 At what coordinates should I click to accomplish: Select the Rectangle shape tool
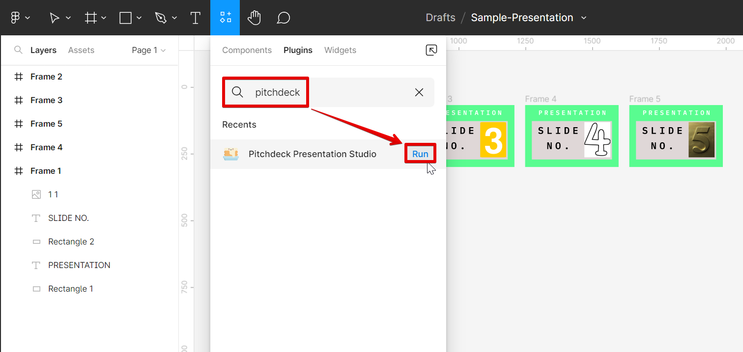point(126,18)
